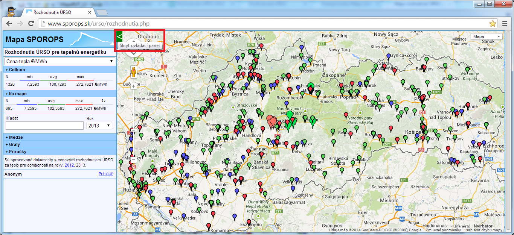
Task: Click the Košice city label on map
Action: (412, 132)
